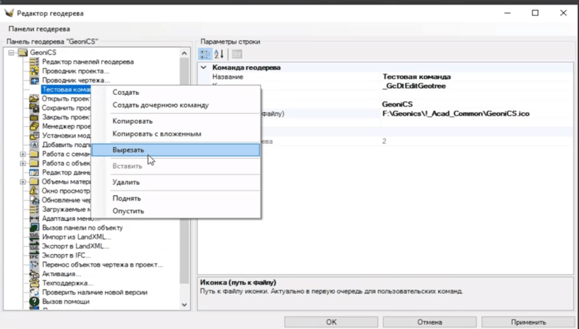Click the 'Экспорт в IFC...' icon
Viewport: 579px width, 329px height.
[34, 256]
